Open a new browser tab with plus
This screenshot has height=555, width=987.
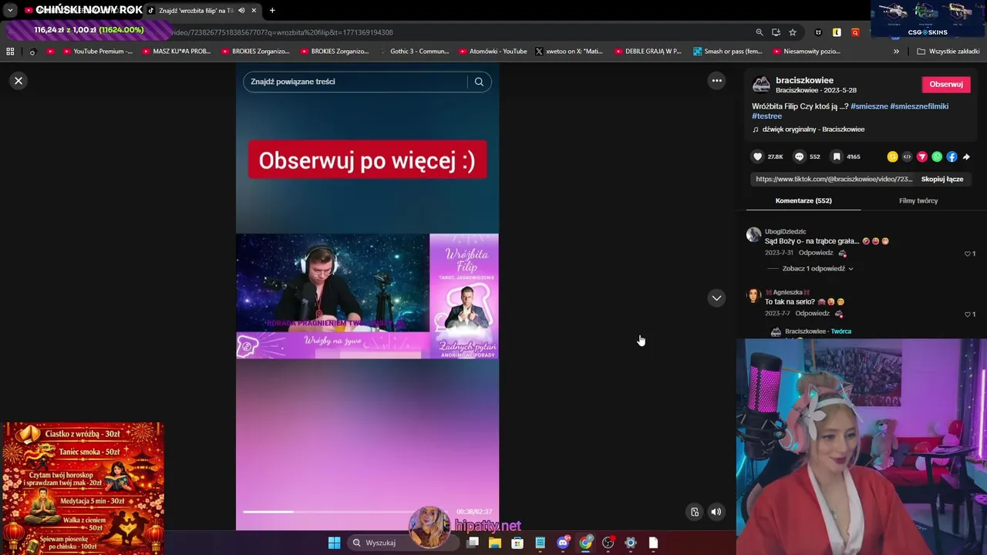[x=272, y=11]
